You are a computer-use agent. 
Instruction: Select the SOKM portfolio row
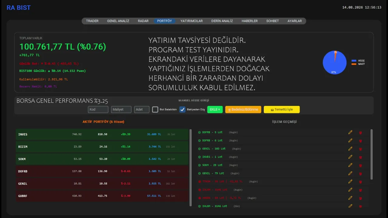pos(102,159)
